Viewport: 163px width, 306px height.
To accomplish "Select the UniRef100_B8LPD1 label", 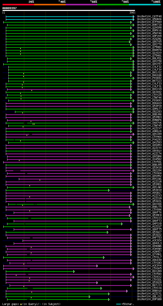I will pyautogui.click(x=149, y=58).
